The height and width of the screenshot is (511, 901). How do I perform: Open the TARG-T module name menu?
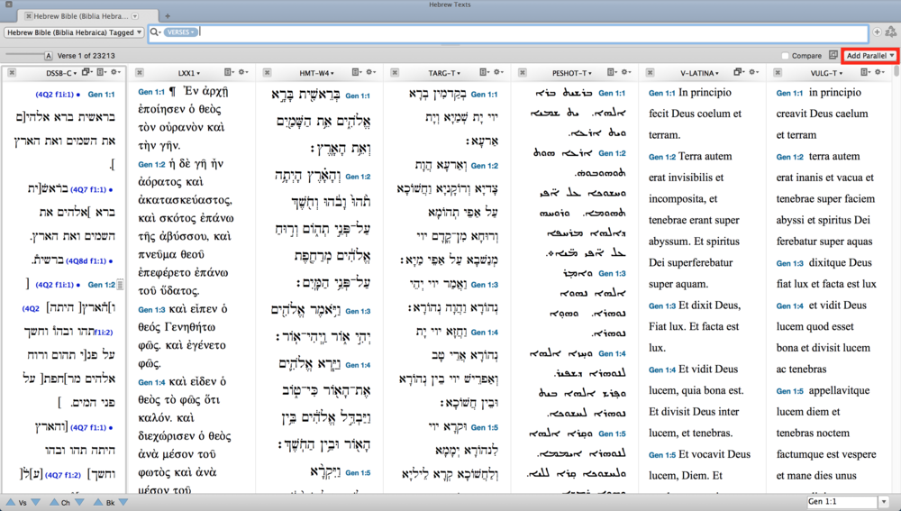tap(445, 72)
